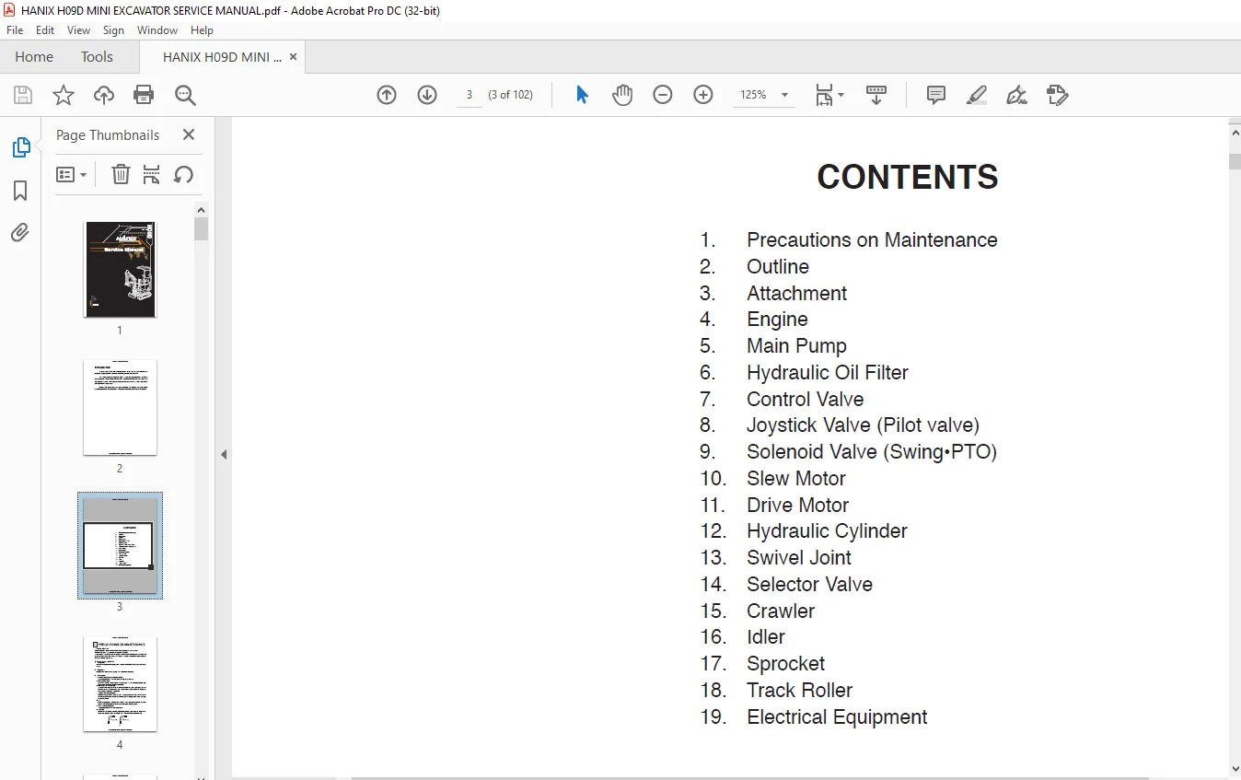Click the 'Swivel Joint' entry

coord(799,558)
